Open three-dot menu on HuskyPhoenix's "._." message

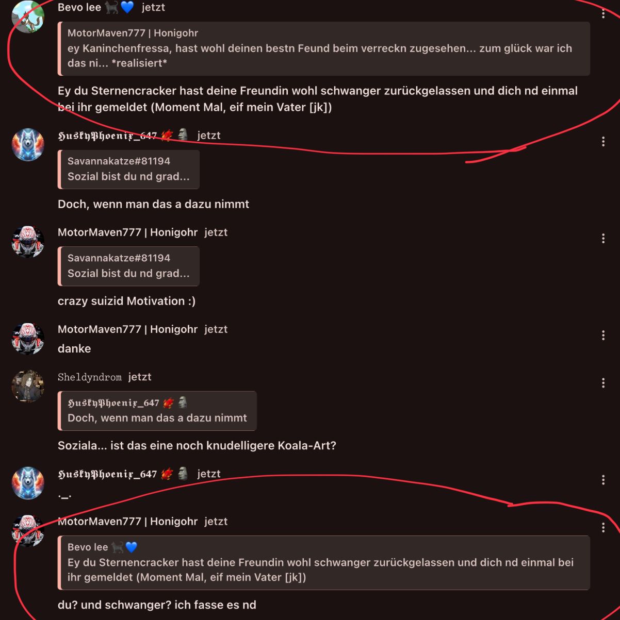[x=603, y=480]
